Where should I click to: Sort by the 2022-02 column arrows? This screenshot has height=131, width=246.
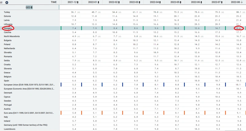coord(119,2)
